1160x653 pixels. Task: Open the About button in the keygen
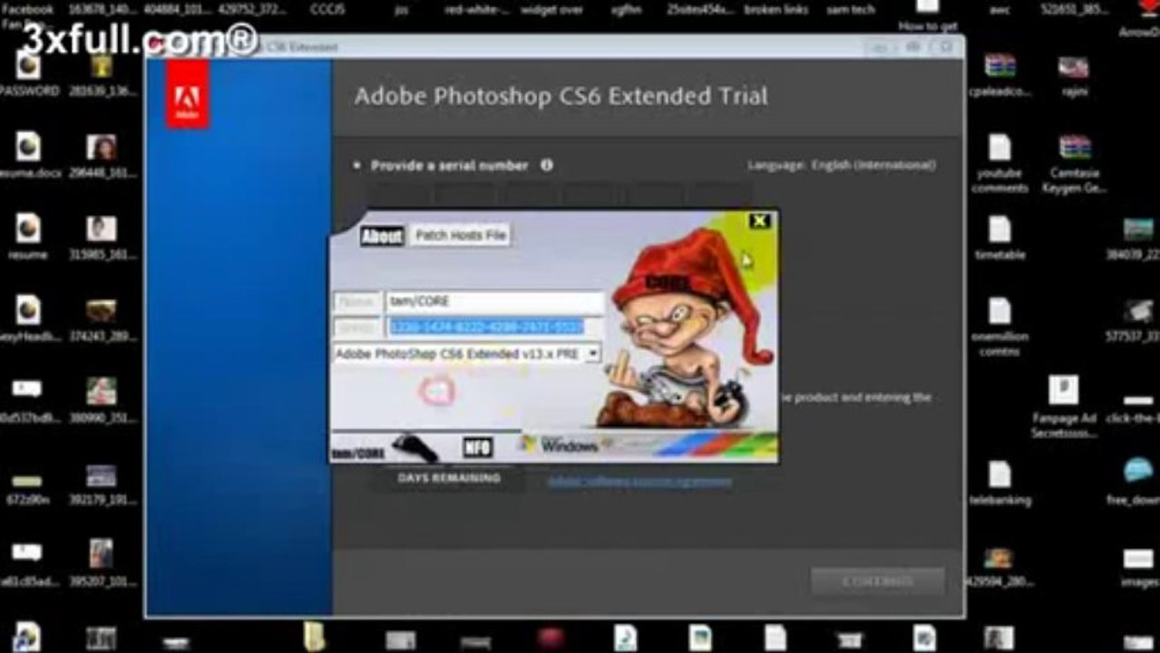pos(382,236)
